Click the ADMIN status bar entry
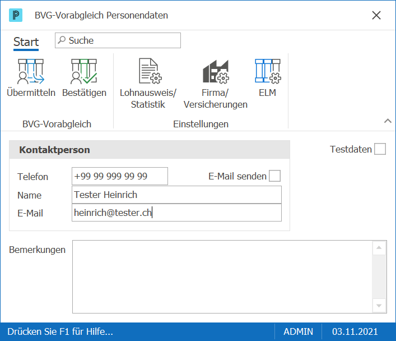The height and width of the screenshot is (341, 396). pos(299,331)
